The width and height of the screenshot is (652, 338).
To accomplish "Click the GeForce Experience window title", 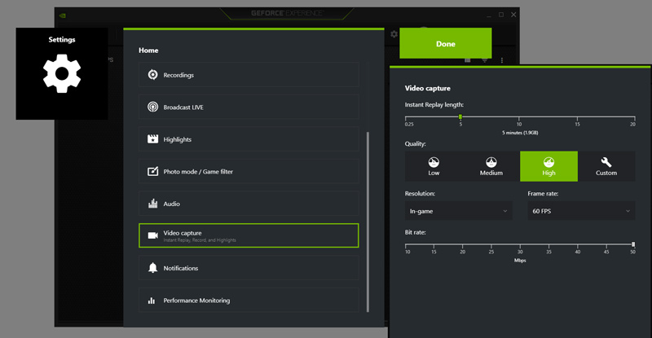I will click(287, 13).
